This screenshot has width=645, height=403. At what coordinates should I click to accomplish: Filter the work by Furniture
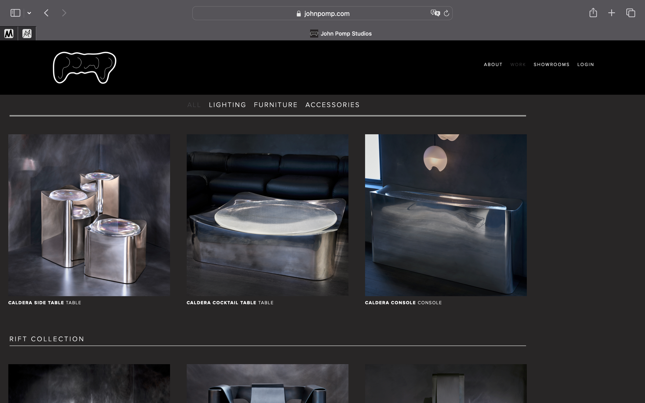click(x=276, y=105)
